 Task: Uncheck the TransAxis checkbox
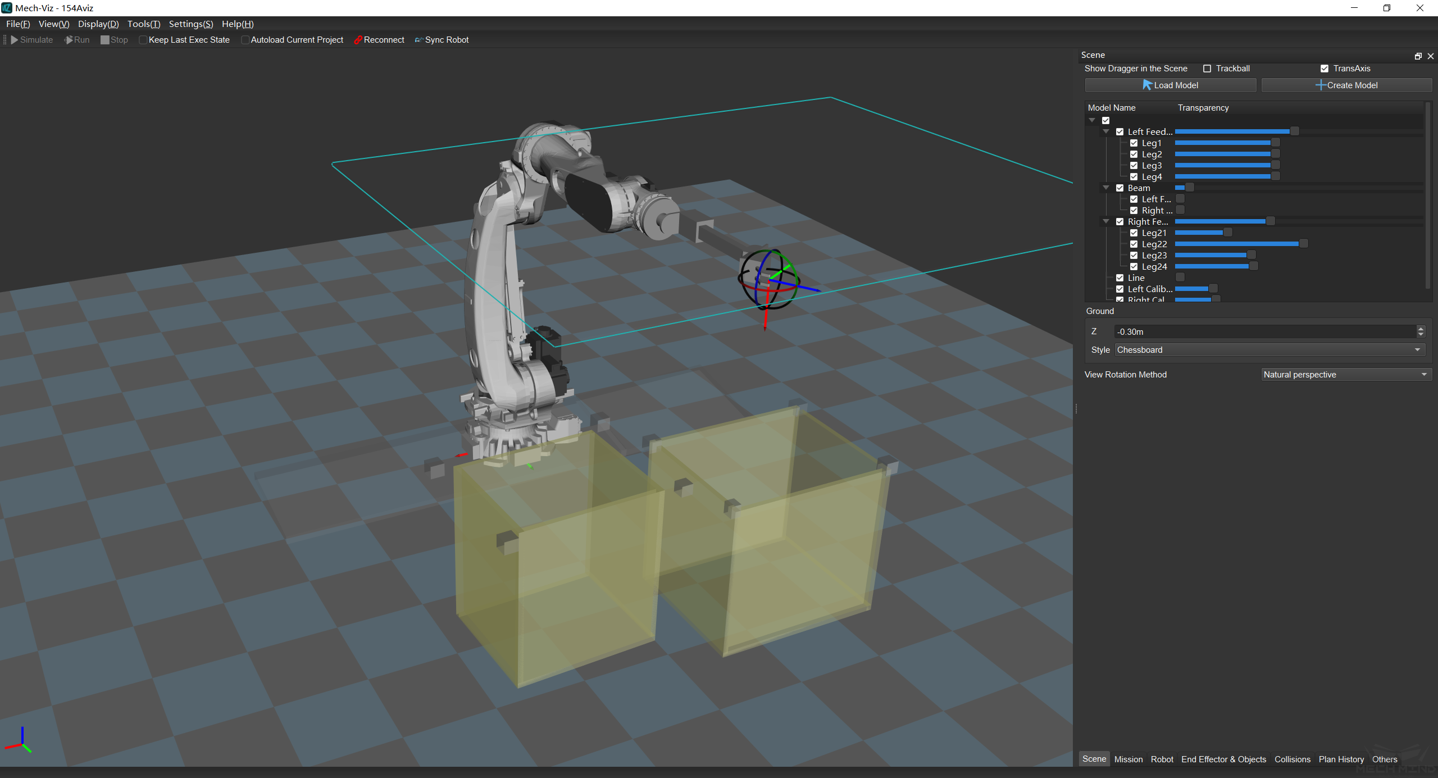tap(1325, 69)
